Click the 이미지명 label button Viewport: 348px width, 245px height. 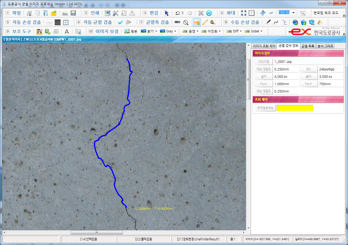pyautogui.click(x=264, y=62)
